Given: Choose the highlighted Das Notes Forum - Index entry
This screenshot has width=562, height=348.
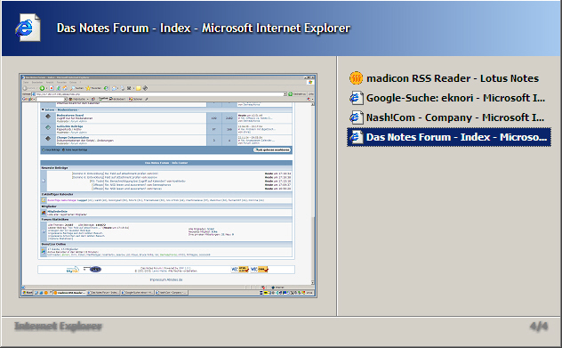Looking at the screenshot, I should 449,137.
